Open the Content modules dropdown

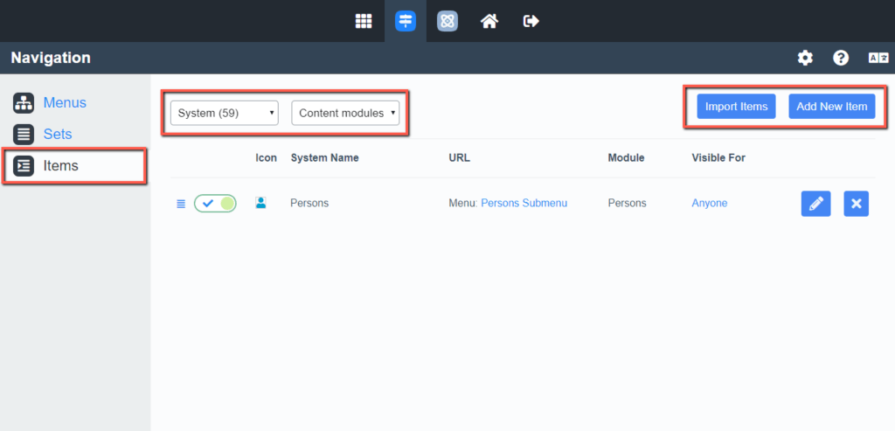coord(345,113)
